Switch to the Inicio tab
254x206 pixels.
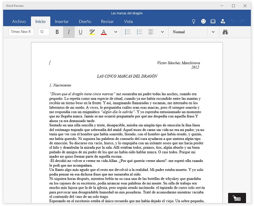click(x=41, y=22)
